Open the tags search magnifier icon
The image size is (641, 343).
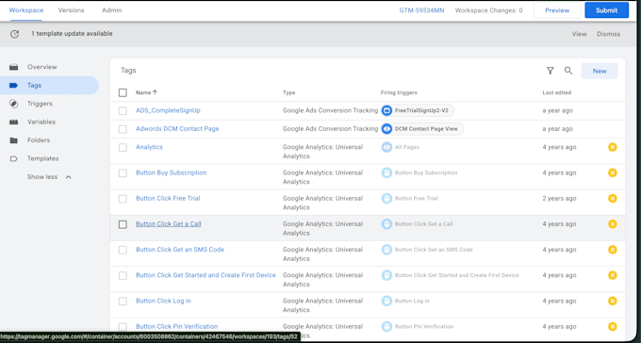pos(568,71)
